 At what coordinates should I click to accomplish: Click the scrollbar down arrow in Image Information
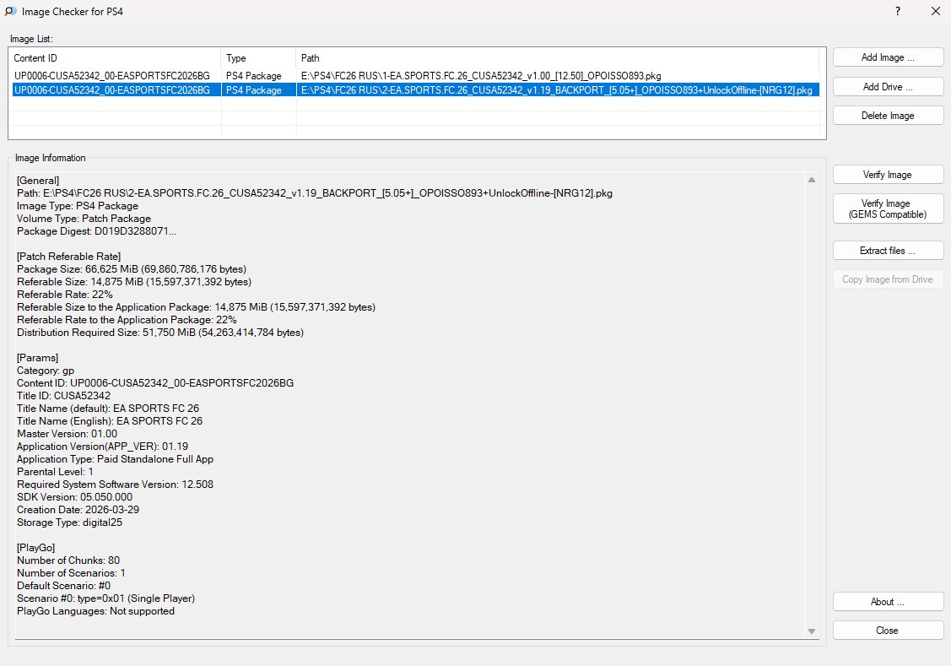812,631
